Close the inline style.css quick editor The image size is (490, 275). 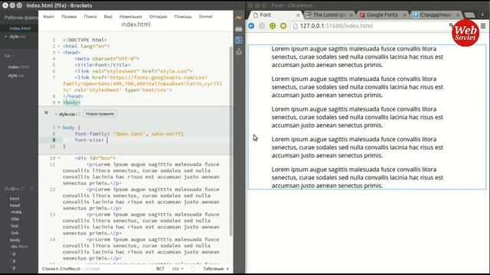tap(46, 112)
